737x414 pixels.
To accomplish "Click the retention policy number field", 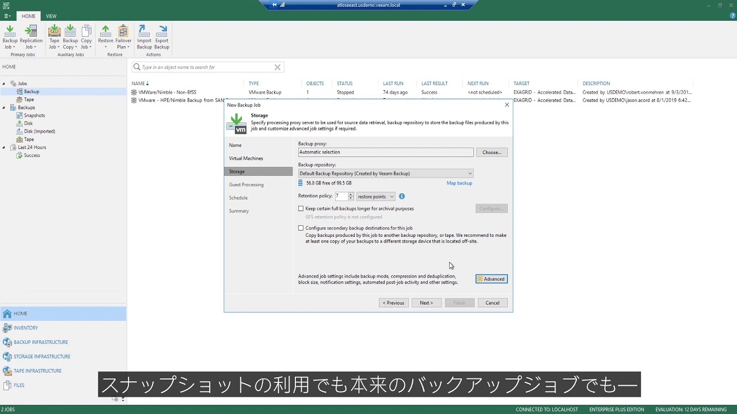I will 341,197.
